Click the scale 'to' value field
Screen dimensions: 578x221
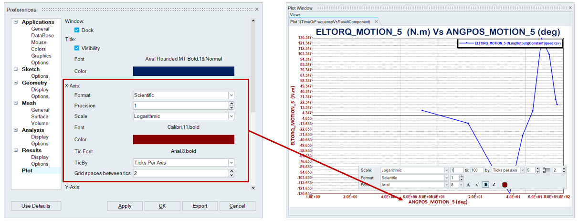477,170
